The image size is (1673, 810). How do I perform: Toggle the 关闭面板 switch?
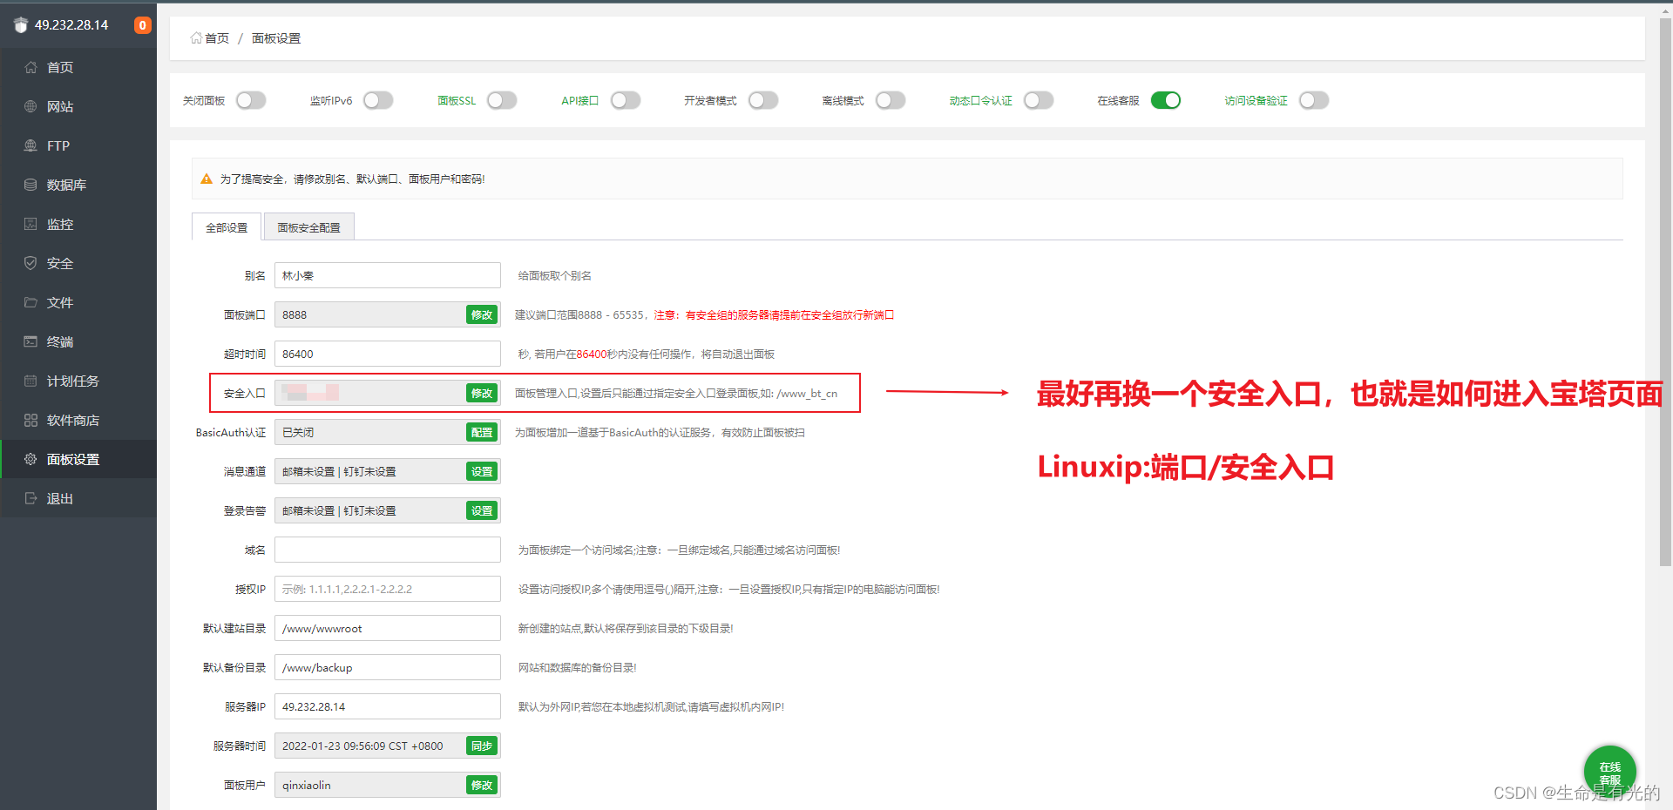click(251, 100)
